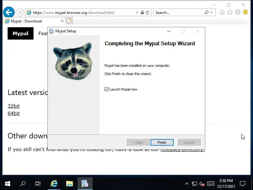This screenshot has width=253, height=190.
Task: Show hidden tray icons chevron
Action: (187, 184)
